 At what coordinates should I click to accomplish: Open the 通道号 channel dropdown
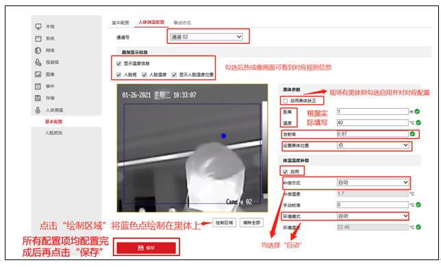point(206,37)
